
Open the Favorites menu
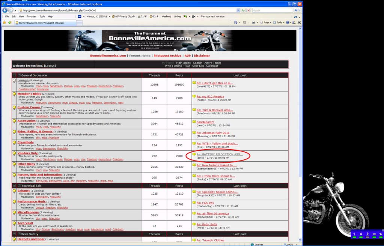32,16
